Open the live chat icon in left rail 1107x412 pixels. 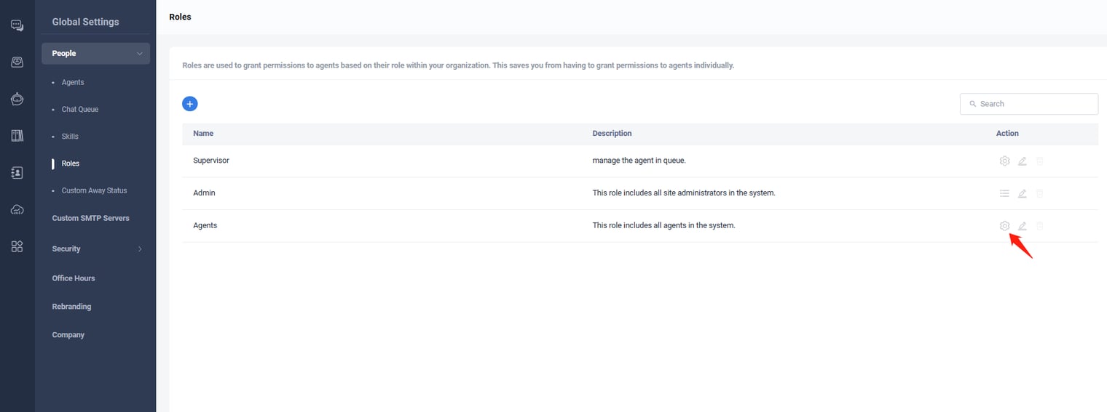pyautogui.click(x=17, y=25)
